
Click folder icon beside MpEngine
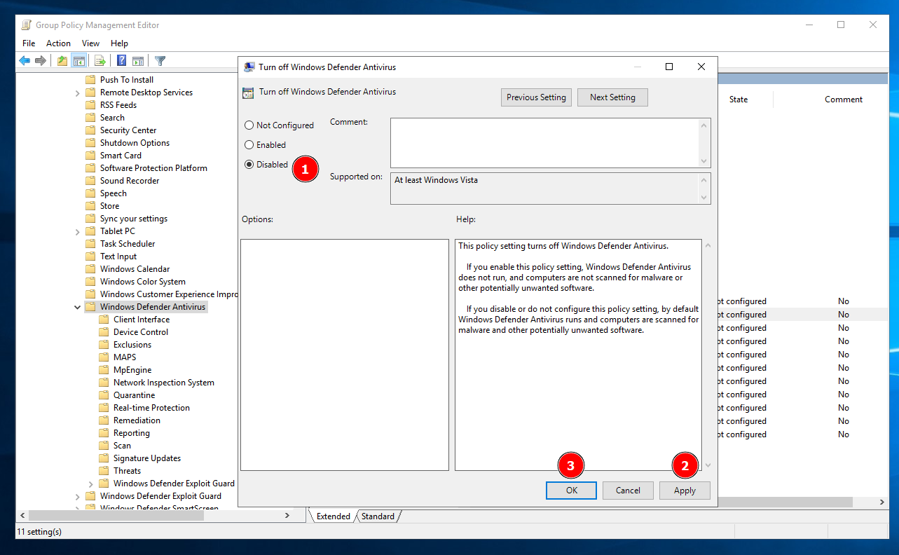[104, 370]
